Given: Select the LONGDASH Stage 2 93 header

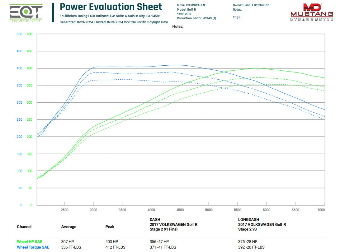Looking at the screenshot, I should [x=262, y=224].
